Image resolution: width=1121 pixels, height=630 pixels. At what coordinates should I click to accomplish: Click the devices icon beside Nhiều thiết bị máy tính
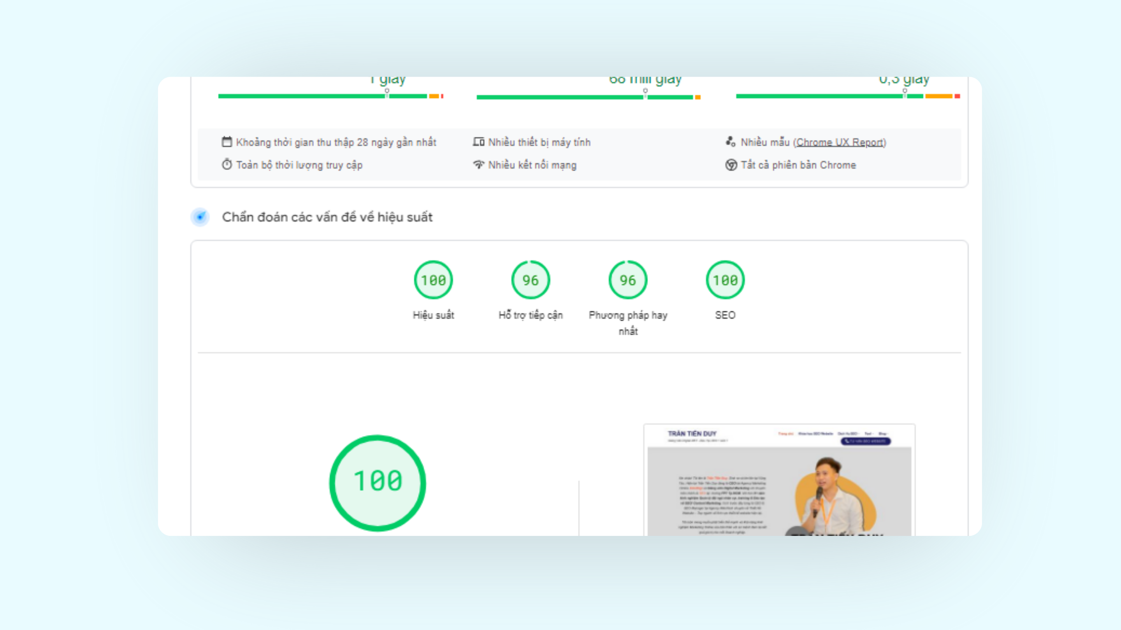click(478, 142)
